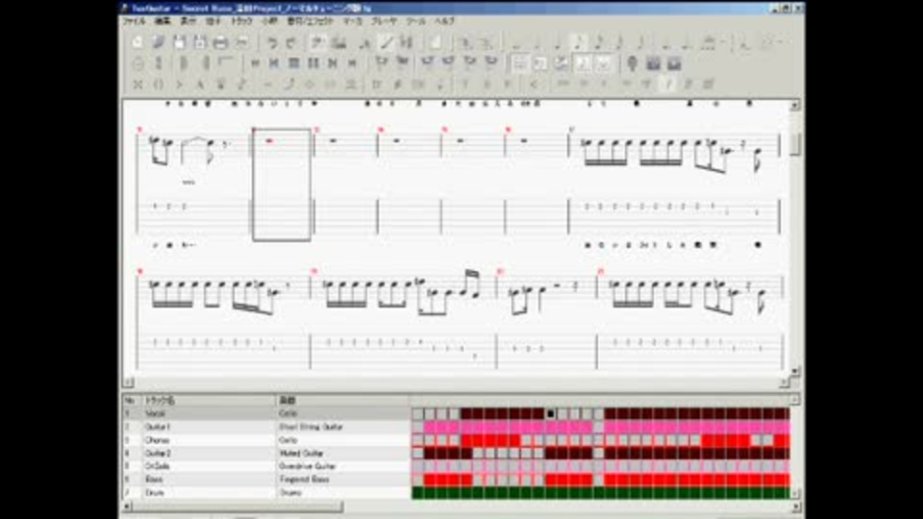Select the eighth note duration
This screenshot has height=519, width=923.
579,42
